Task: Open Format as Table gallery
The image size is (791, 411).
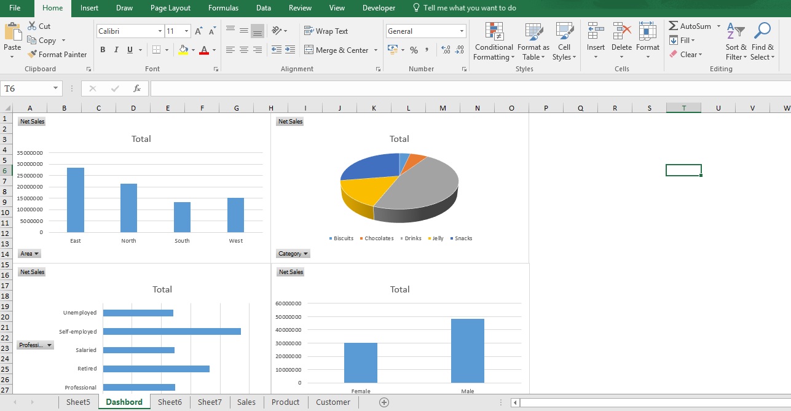Action: point(533,41)
